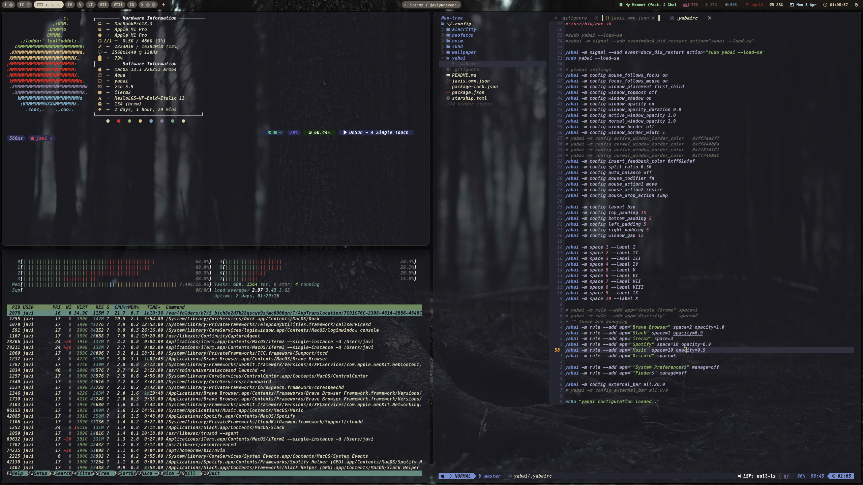
Task: Click the squid wifi icon
Action: [747, 5]
